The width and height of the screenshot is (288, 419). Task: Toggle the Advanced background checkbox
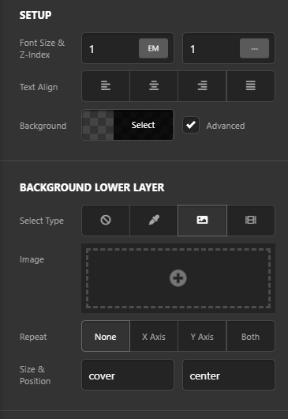(191, 125)
